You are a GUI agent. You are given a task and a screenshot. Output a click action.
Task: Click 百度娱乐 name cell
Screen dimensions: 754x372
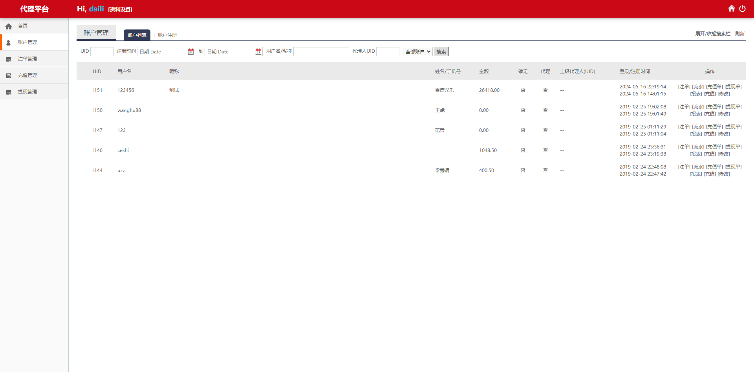[445, 90]
